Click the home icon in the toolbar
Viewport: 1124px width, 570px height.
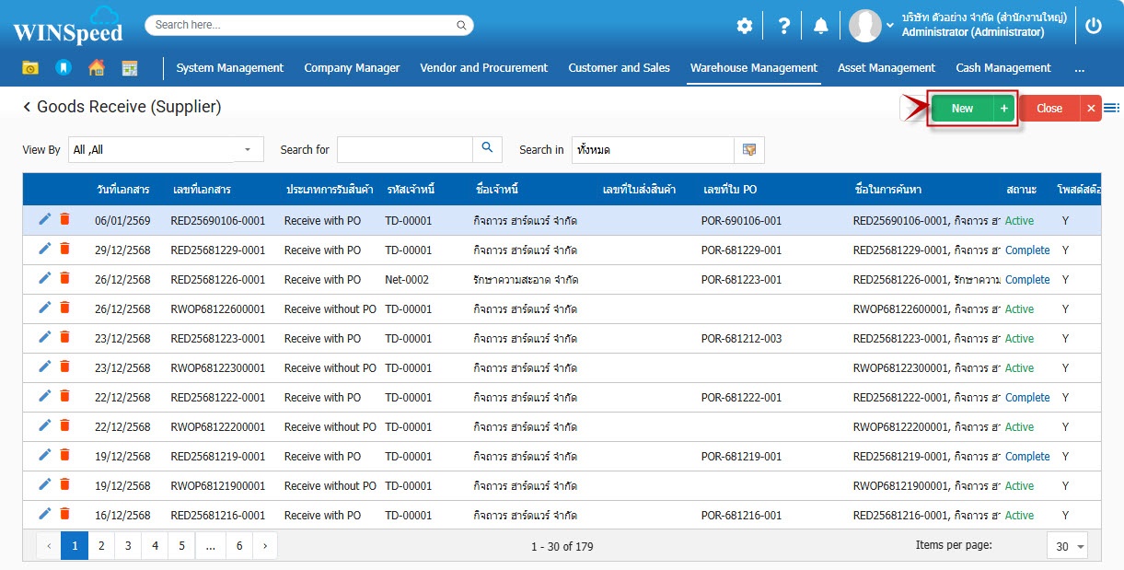[96, 68]
